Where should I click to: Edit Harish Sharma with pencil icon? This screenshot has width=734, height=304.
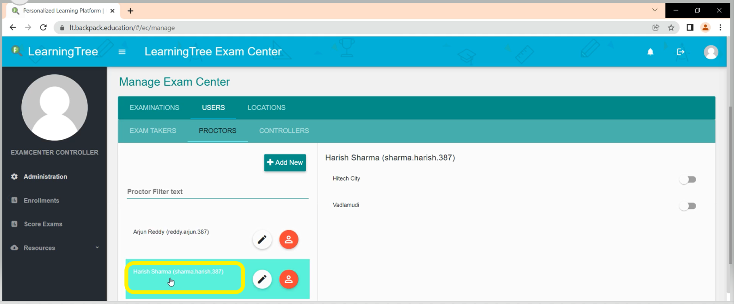click(262, 279)
